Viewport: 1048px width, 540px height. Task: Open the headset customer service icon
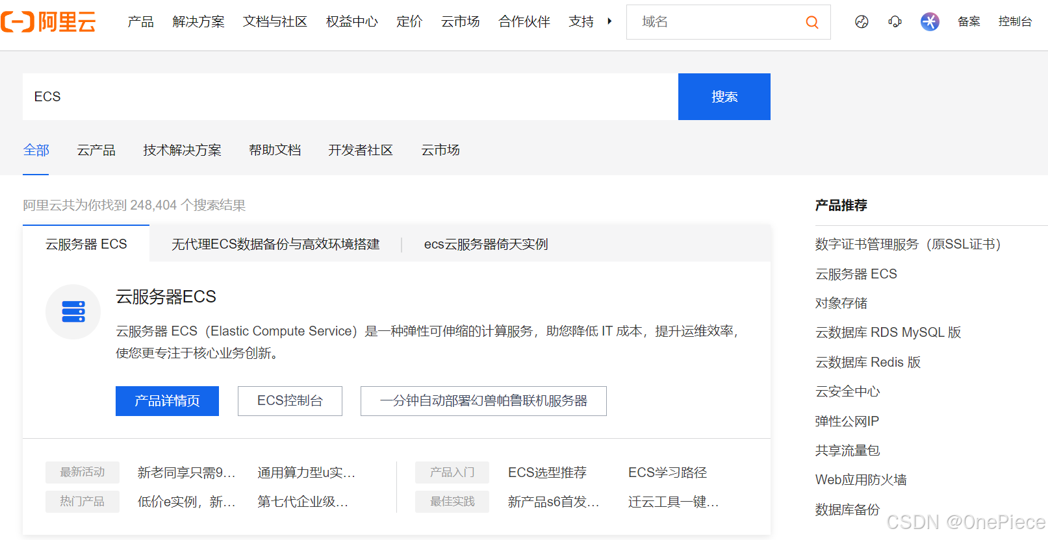[x=895, y=22]
